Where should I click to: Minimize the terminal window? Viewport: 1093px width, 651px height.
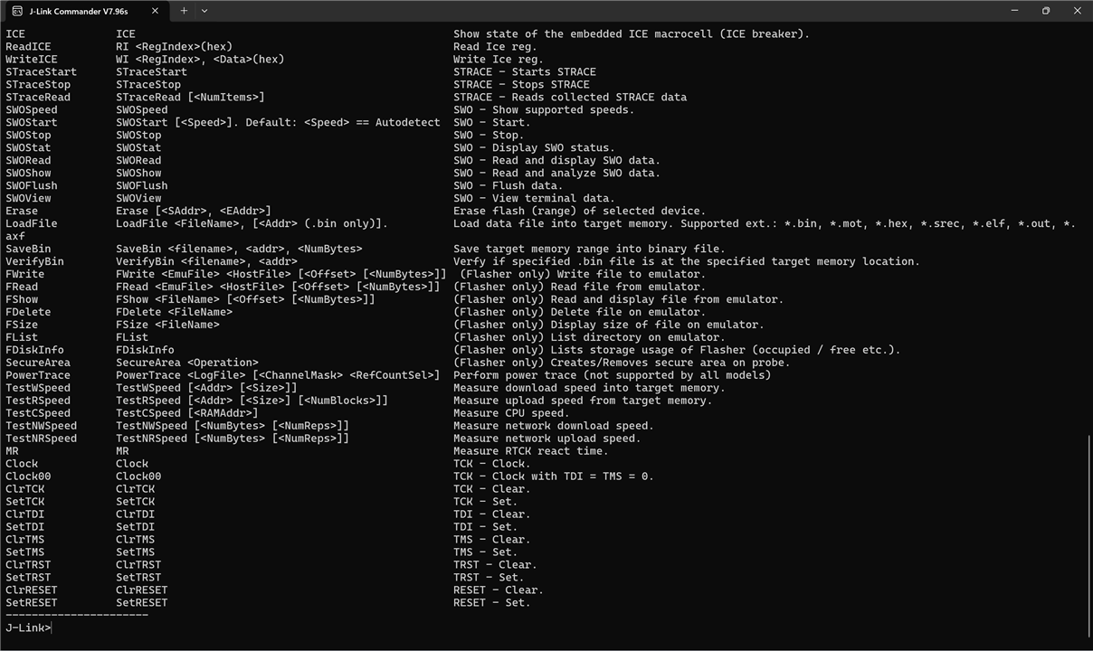[x=1014, y=11]
